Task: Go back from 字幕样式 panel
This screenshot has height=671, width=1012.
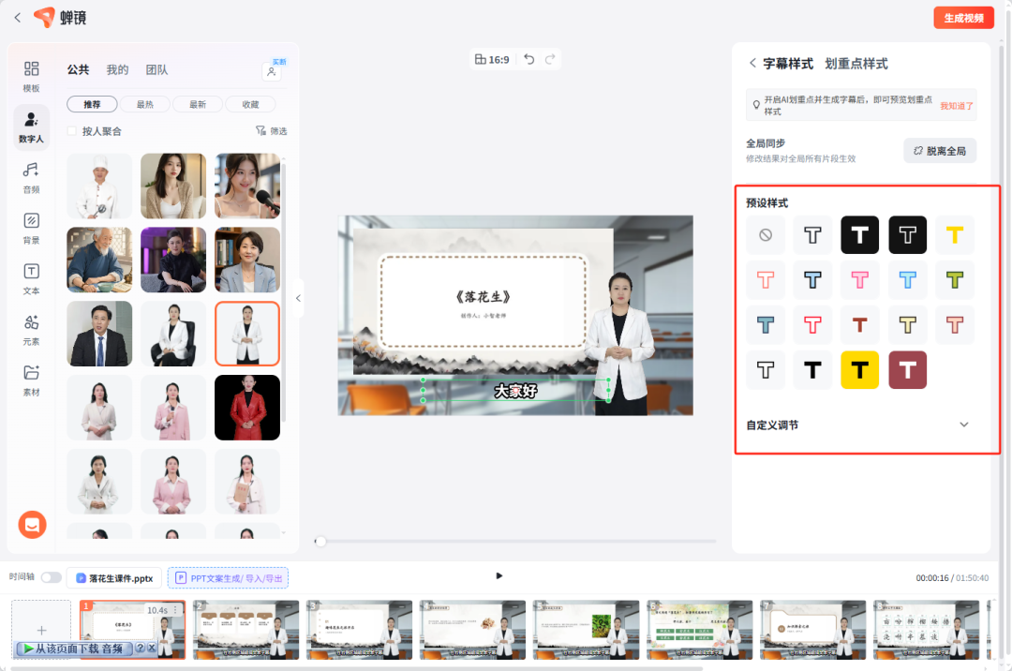Action: (752, 64)
